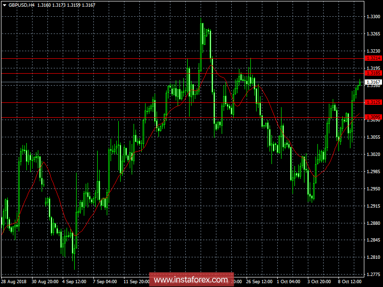The width and height of the screenshot is (383, 287).
Task: Click the price axis value 1.2880
Action: [373, 223]
